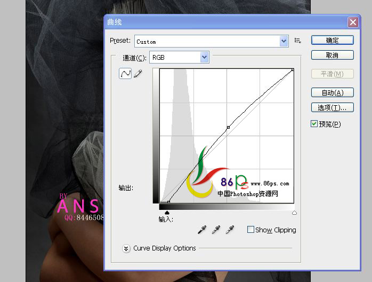This screenshot has width=372, height=282.
Task: Uncheck the 预览(P) preview checkbox
Action: pyautogui.click(x=314, y=124)
